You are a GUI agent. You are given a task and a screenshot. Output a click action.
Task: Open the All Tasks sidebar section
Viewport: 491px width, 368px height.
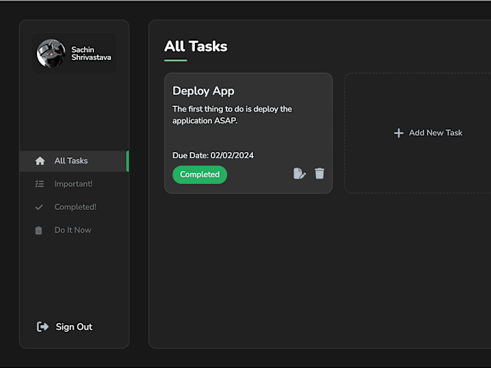pyautogui.click(x=74, y=161)
